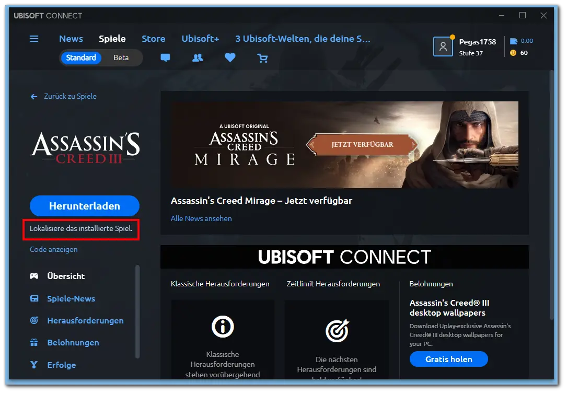Select Belohnungen in the sidebar

pyautogui.click(x=73, y=343)
